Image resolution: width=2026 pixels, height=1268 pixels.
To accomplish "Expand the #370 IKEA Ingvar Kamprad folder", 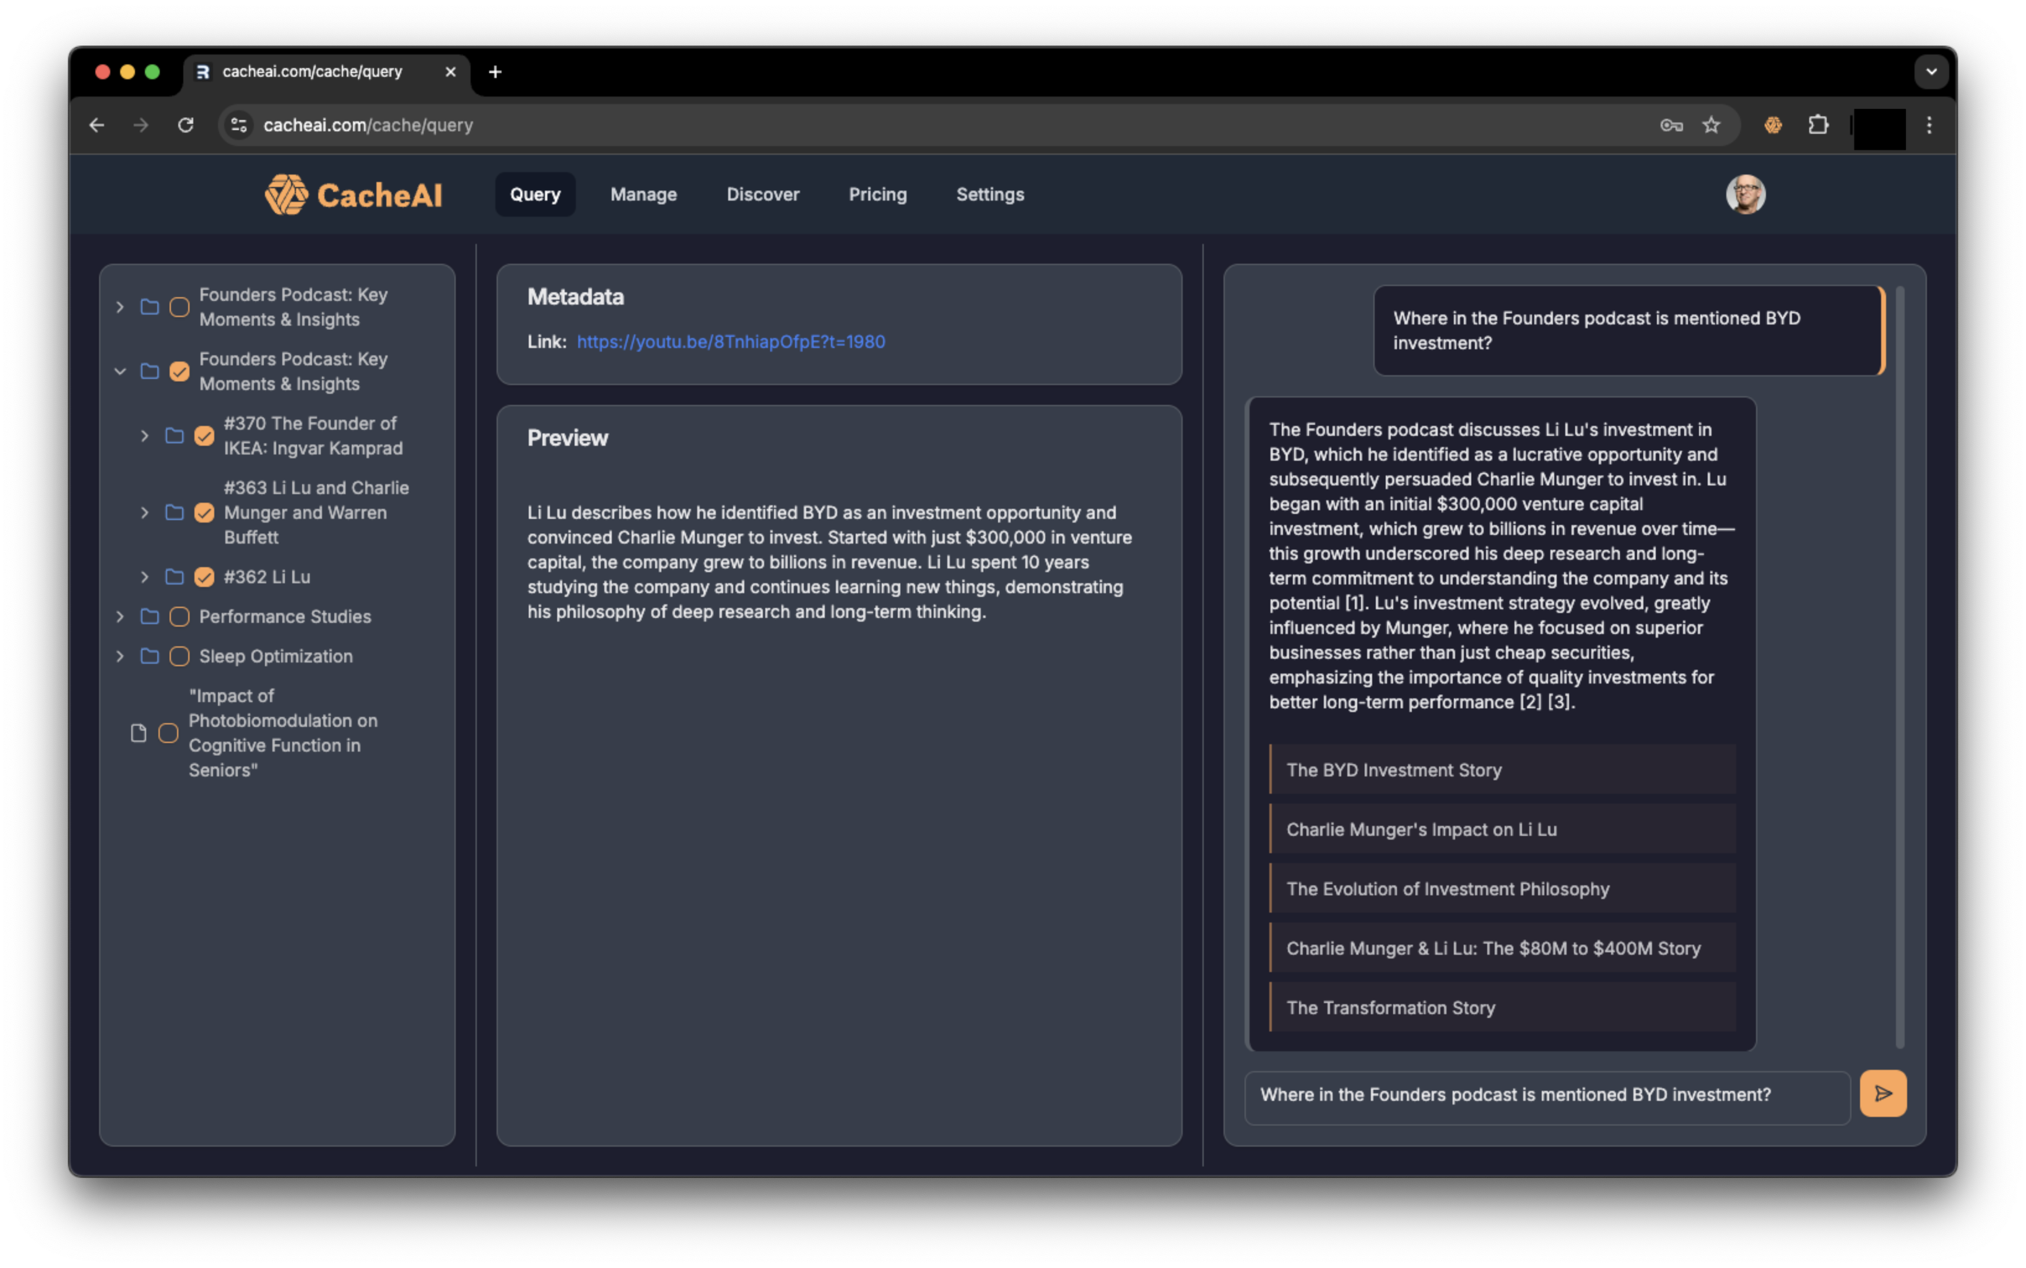I will tap(144, 436).
